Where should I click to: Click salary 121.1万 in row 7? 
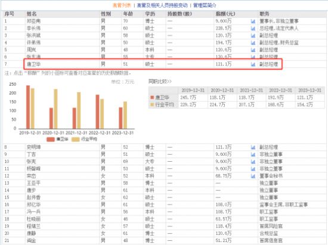tap(224, 64)
